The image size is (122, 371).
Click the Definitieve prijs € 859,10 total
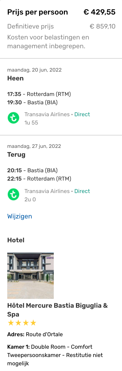click(102, 26)
